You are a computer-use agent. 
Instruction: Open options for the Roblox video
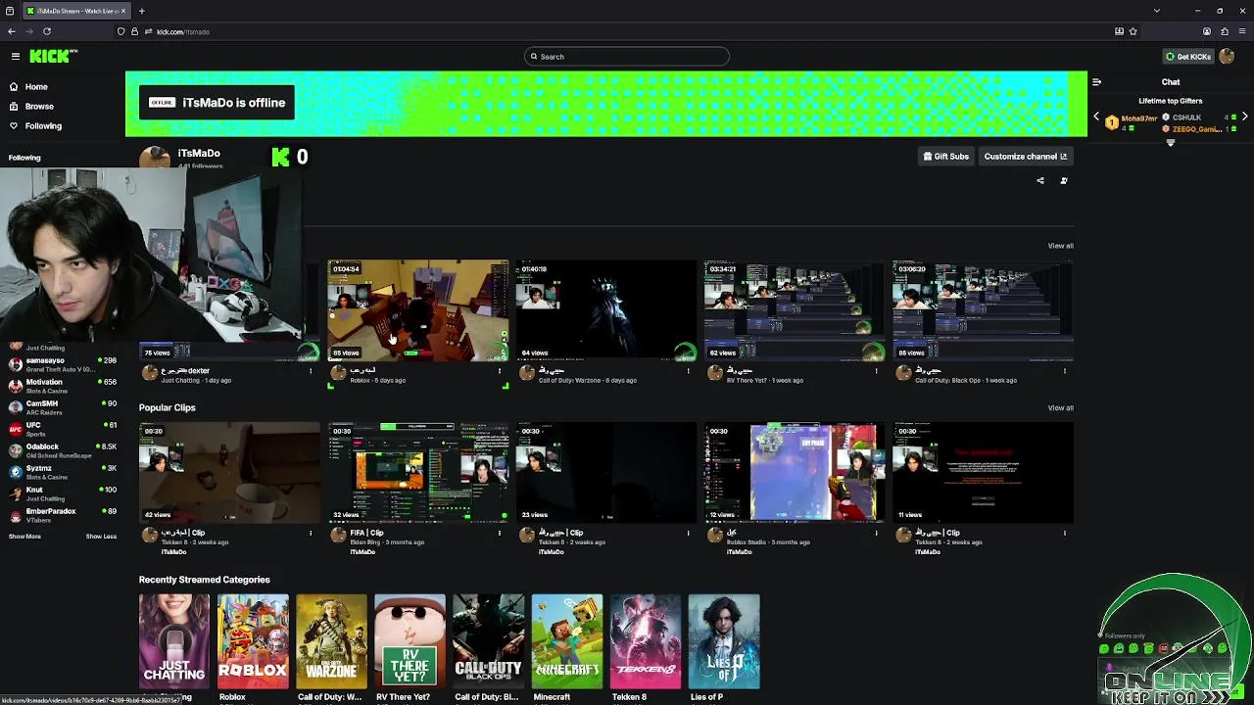(x=500, y=370)
